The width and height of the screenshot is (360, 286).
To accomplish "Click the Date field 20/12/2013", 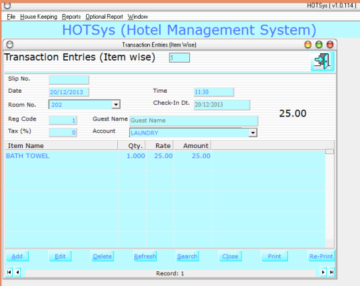I will pos(69,92).
